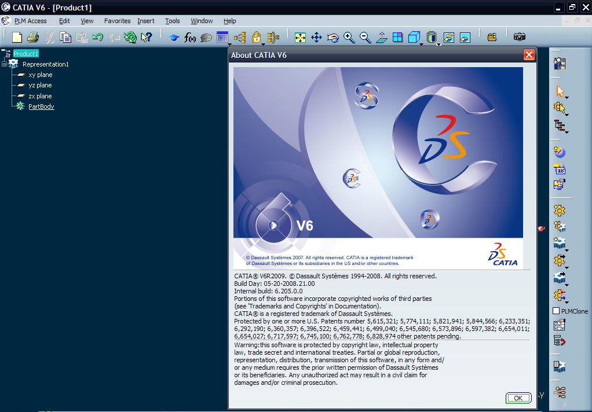Click the blue graduation cap icon
The height and width of the screenshot is (412, 592).
click(174, 38)
